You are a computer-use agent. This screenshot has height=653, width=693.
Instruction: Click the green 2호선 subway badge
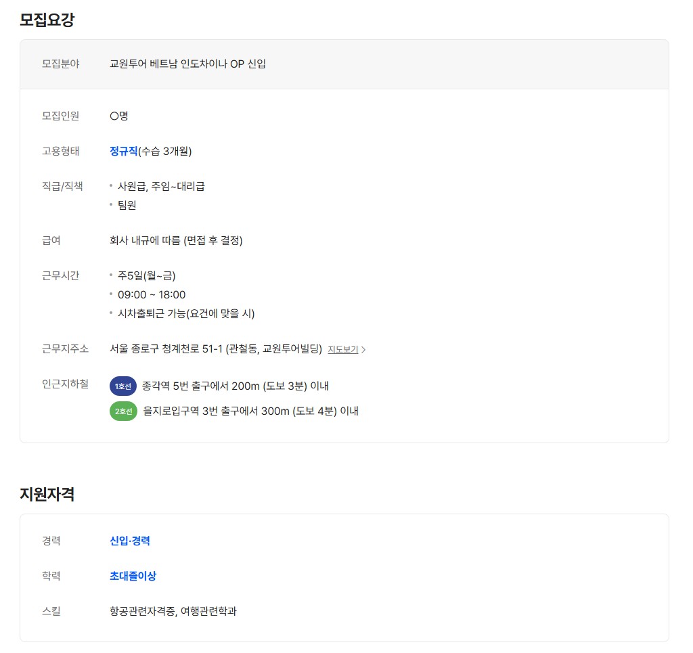[123, 411]
